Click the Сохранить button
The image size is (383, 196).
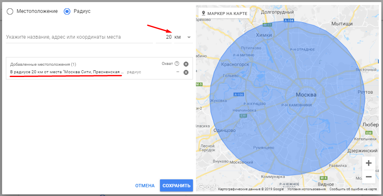(176, 186)
